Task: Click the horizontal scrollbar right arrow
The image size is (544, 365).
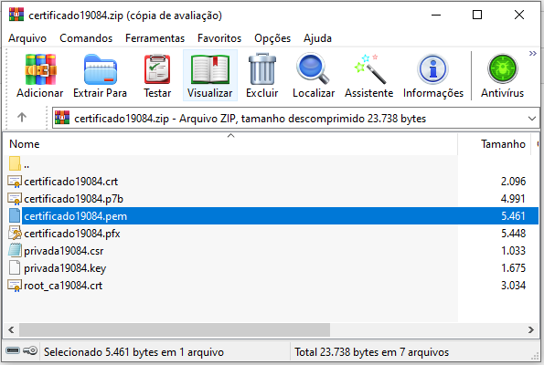Action: [x=531, y=329]
